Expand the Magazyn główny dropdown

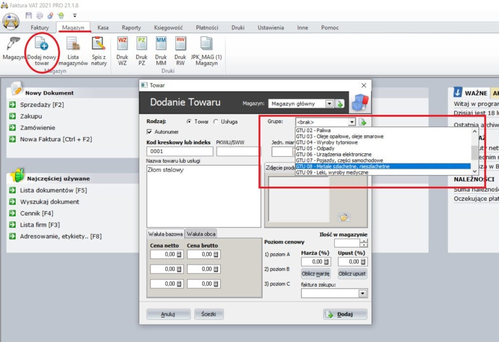click(x=329, y=104)
